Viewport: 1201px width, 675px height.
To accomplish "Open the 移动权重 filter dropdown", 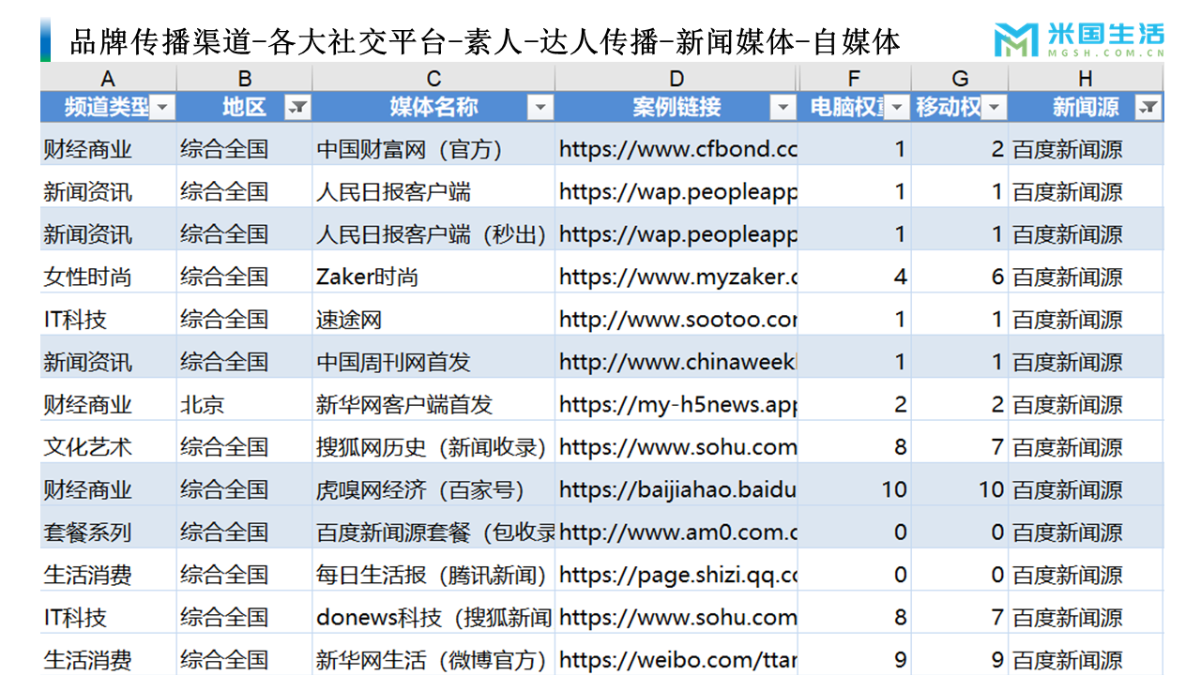I will (996, 108).
